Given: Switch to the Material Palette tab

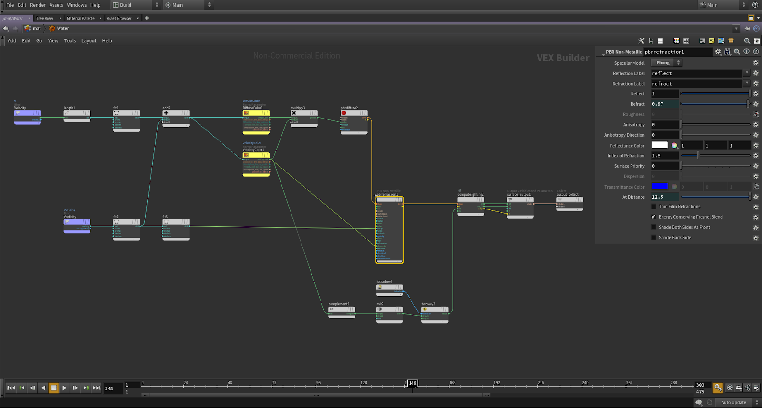Looking at the screenshot, I should tap(80, 19).
